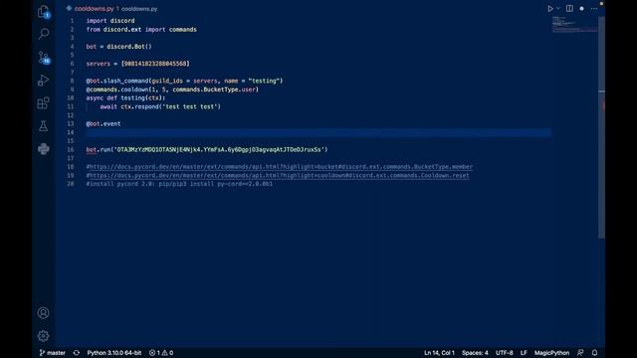Open the errors and warnings problems panel
This screenshot has width=637, height=358.
161,353
